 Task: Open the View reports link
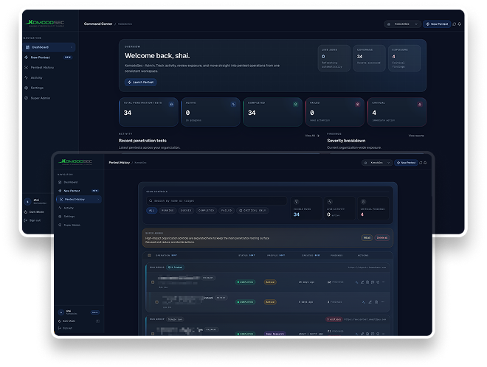(416, 136)
